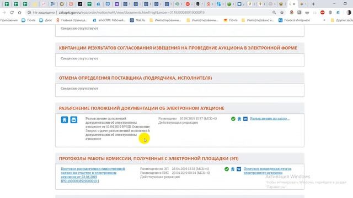353x198 pixels.
Task: Click the blue print form icon in the clarification row
Action: coord(73,120)
